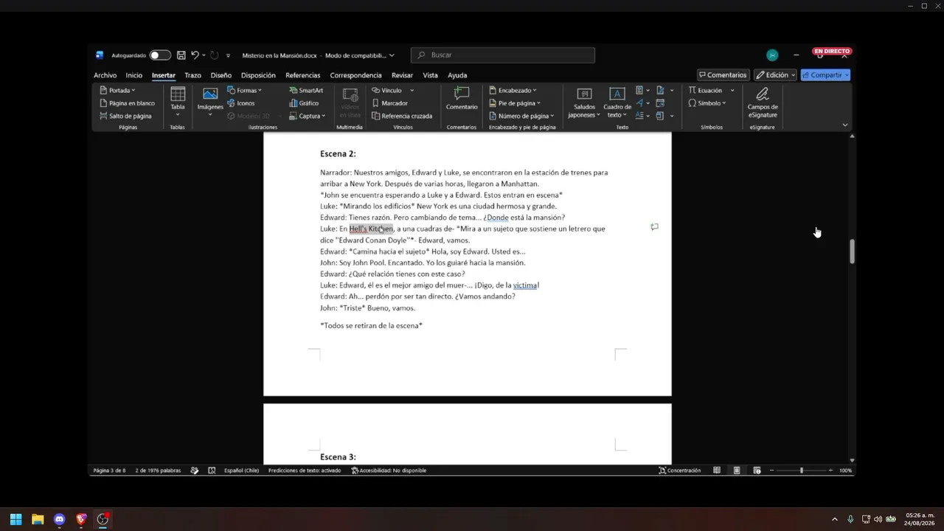Add a bookmark with Marcador
The height and width of the screenshot is (531, 944).
pos(389,103)
